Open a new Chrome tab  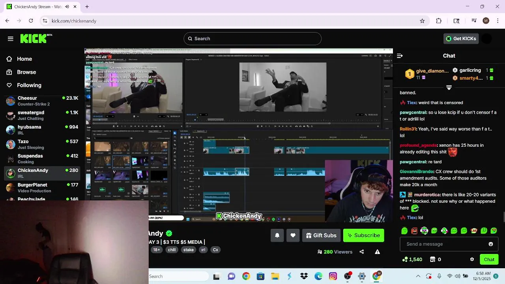point(87,7)
